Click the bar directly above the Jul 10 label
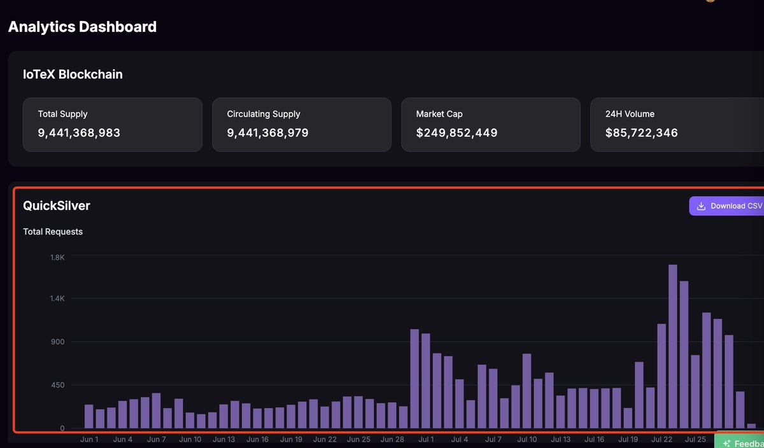The image size is (764, 448). [x=527, y=391]
